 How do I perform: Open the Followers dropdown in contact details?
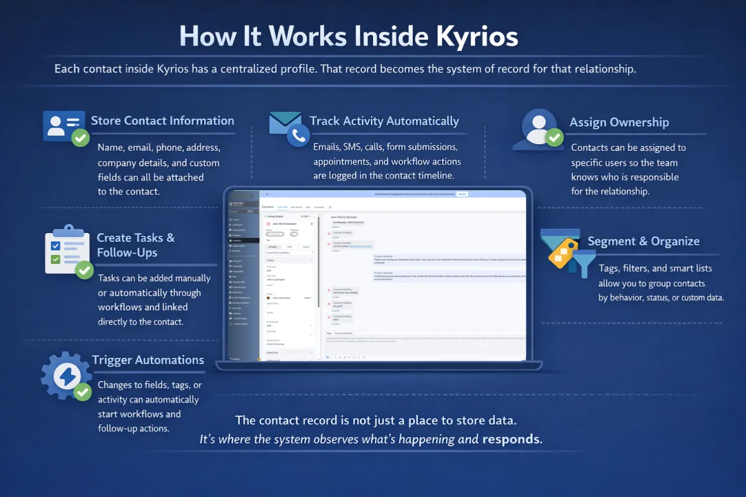coord(294,234)
